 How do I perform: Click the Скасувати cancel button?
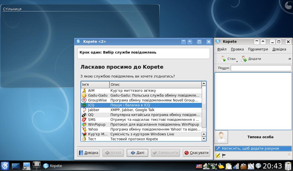pyautogui.click(x=196, y=153)
